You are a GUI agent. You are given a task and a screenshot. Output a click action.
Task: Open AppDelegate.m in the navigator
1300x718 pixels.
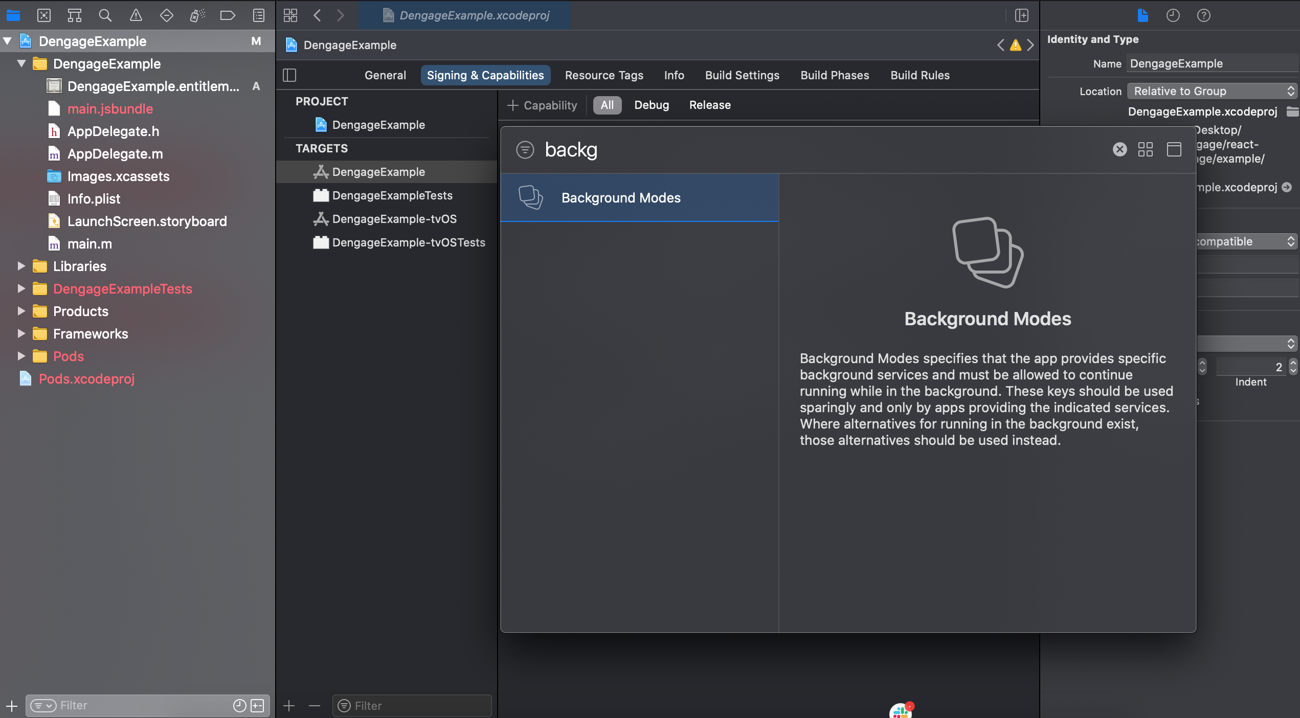115,153
